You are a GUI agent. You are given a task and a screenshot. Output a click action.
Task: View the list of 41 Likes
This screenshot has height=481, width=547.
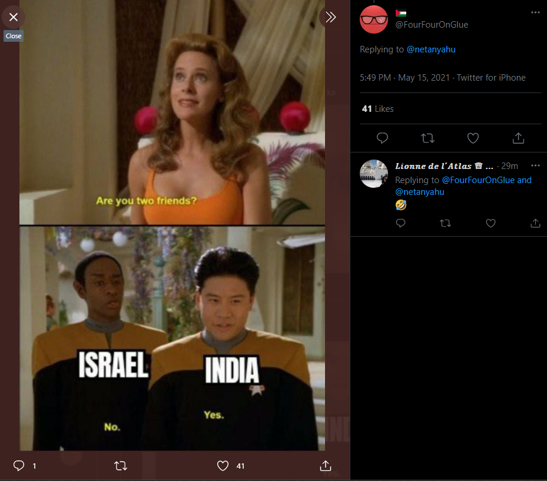pyautogui.click(x=378, y=109)
